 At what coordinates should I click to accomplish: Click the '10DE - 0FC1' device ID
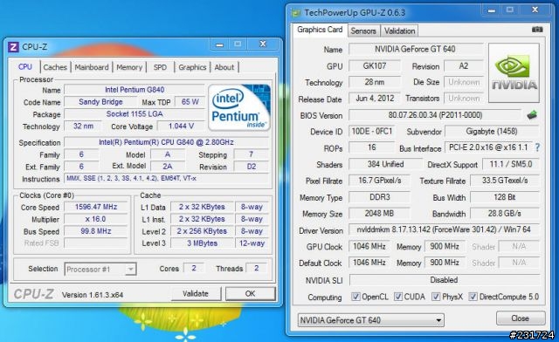tap(372, 131)
